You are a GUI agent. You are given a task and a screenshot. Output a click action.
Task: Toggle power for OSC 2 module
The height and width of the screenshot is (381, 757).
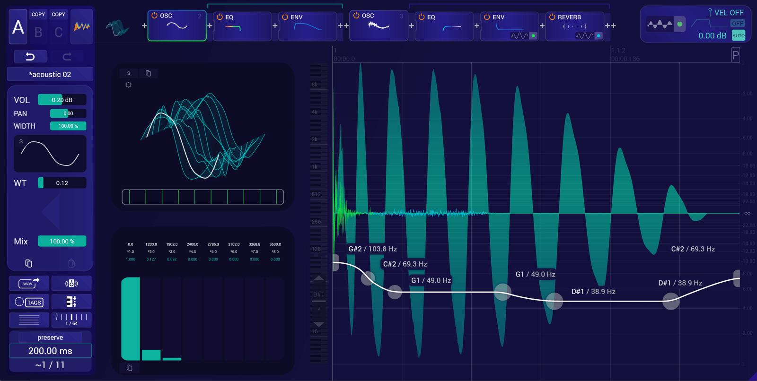pos(154,16)
